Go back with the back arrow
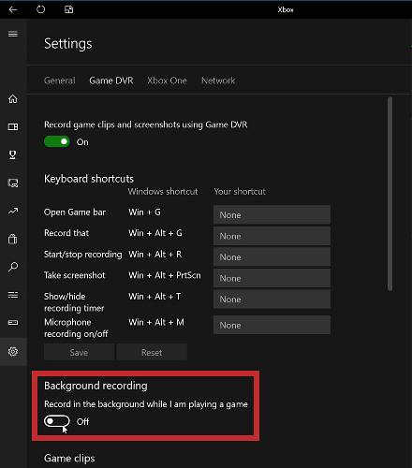The image size is (412, 468). pos(13,9)
